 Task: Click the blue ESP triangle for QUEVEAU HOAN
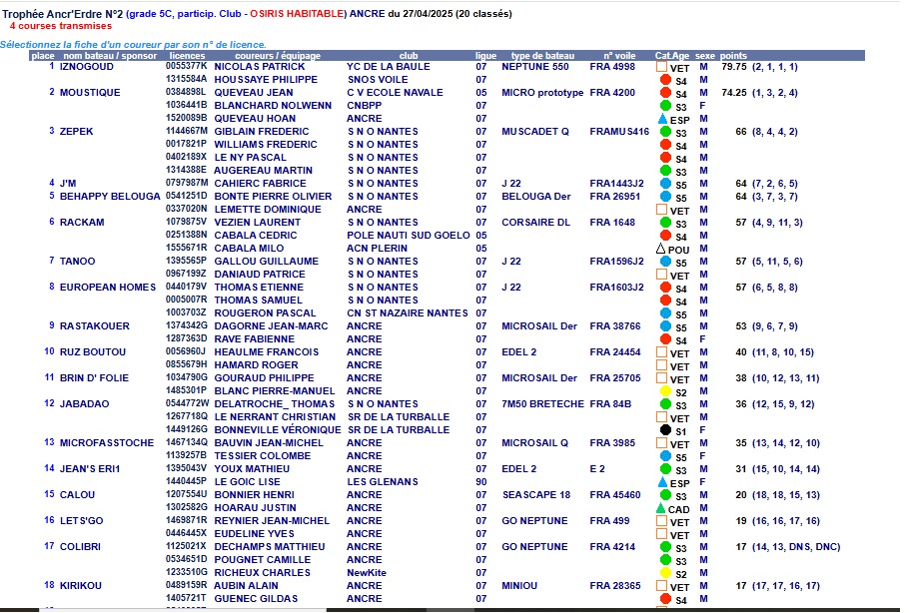tap(663, 119)
